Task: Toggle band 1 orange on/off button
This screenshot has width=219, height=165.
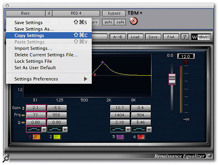Action: coord(36,137)
